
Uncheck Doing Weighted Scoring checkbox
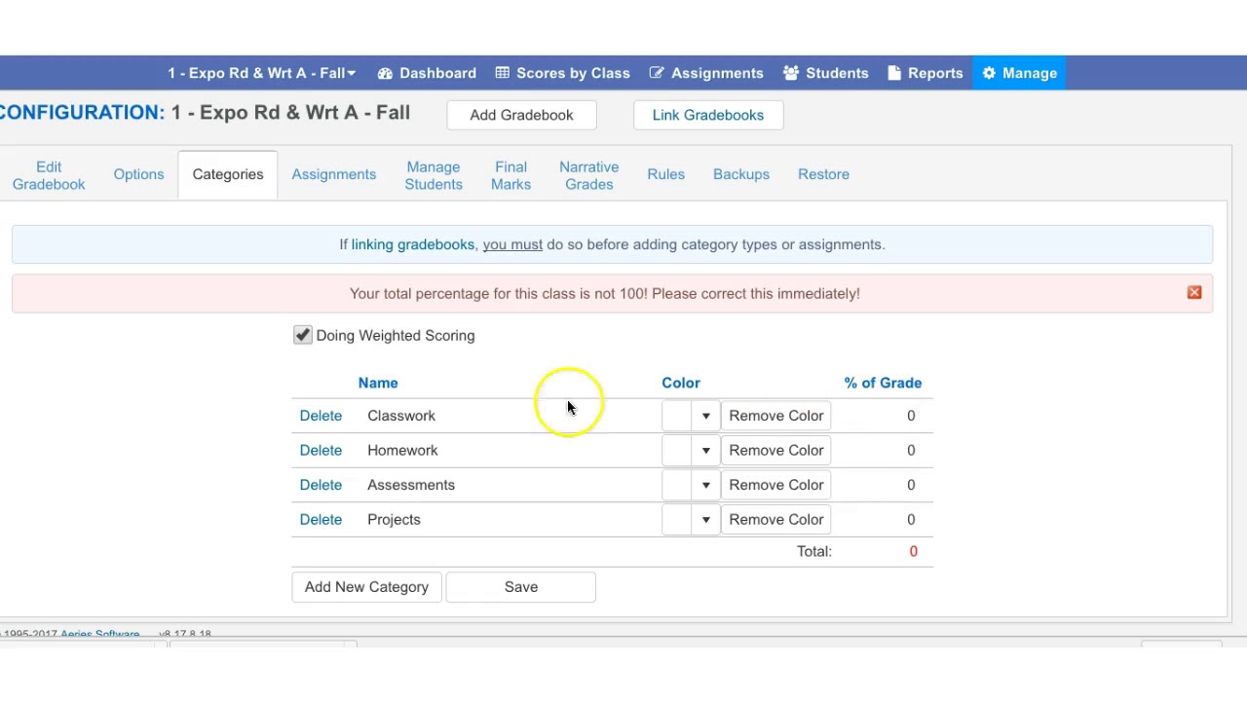point(303,335)
